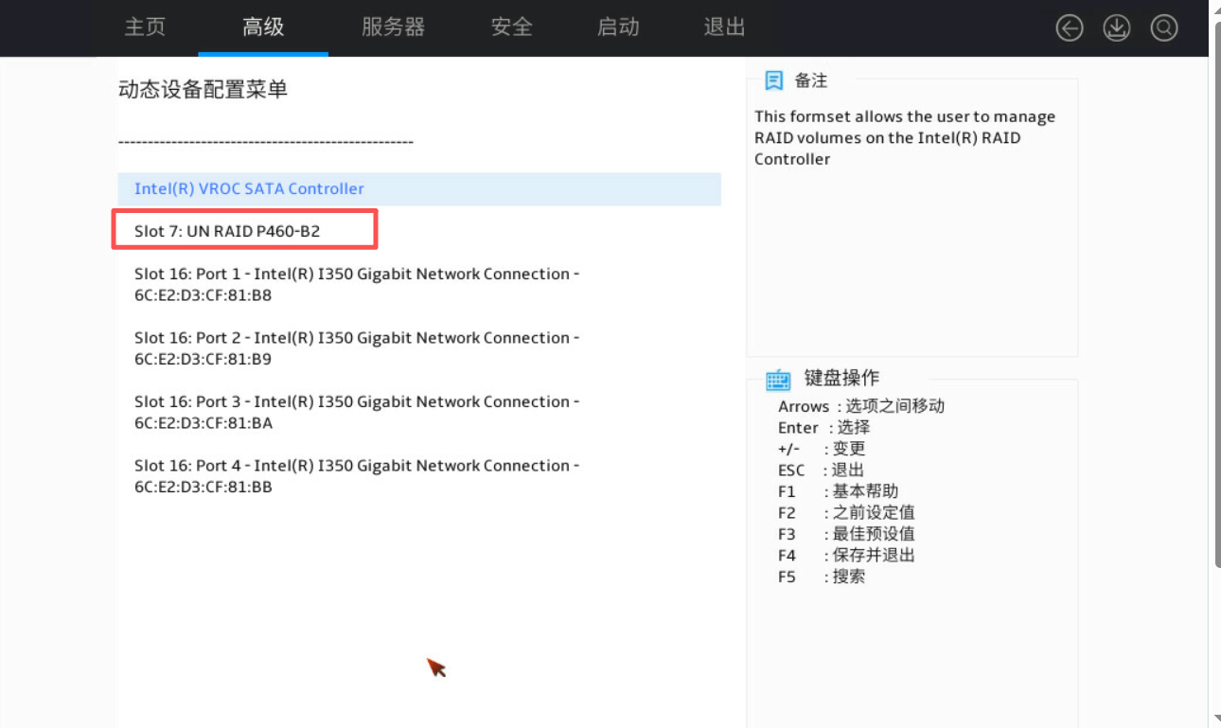Click the back arrow icon in top bar

click(1070, 27)
